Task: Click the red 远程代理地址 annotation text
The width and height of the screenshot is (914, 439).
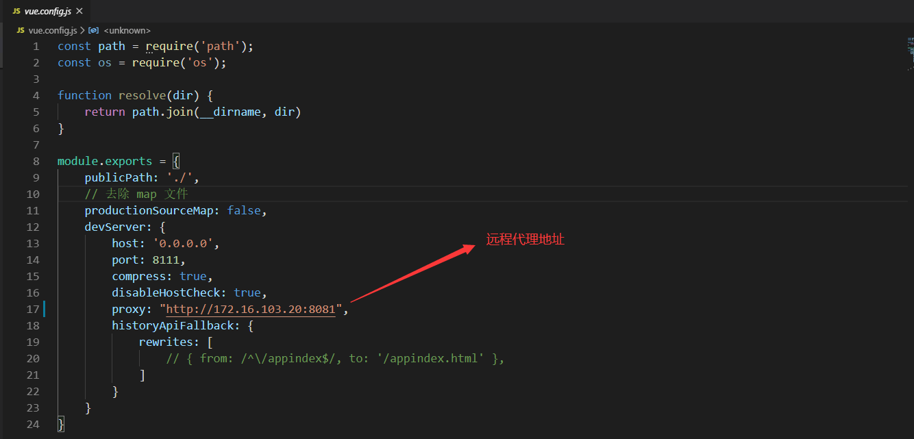Action: tap(525, 240)
